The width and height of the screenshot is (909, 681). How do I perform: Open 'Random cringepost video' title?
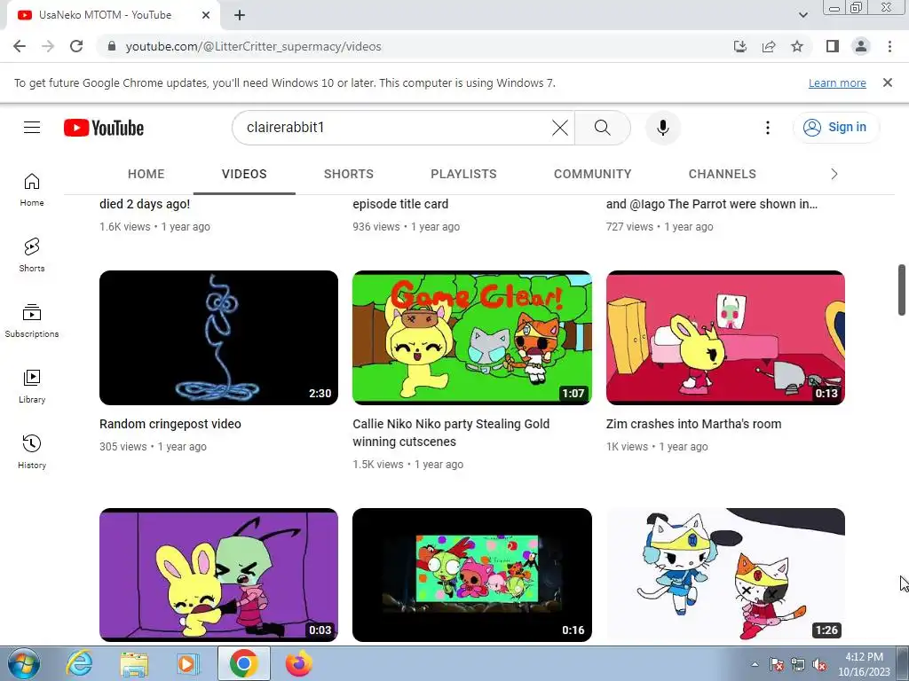170,424
